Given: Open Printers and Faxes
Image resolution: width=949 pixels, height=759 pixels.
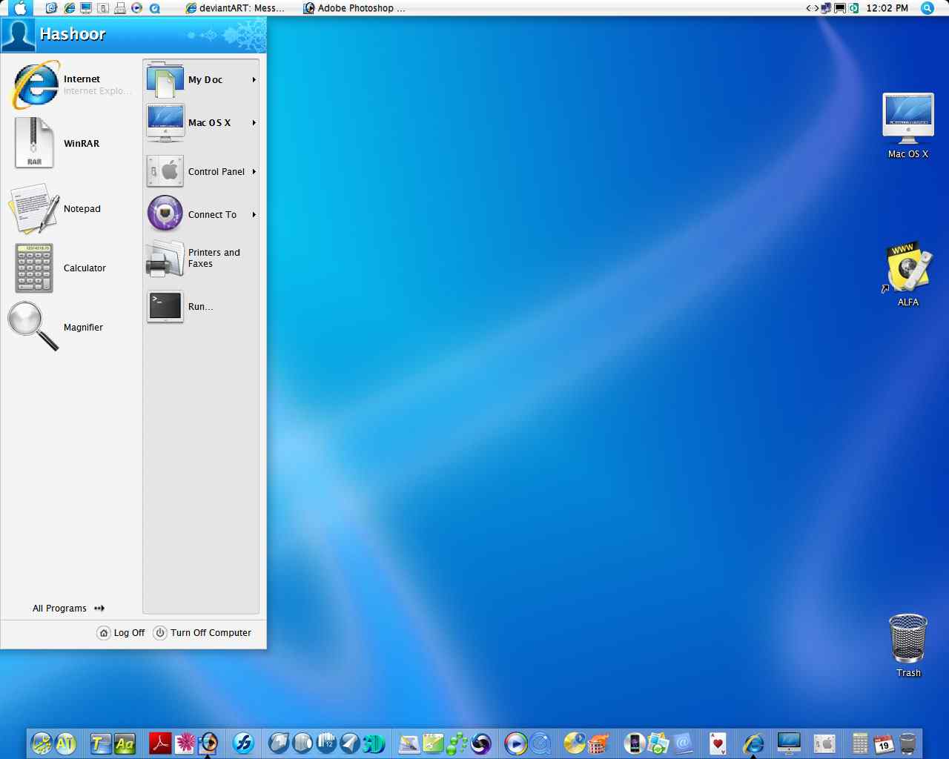Looking at the screenshot, I should (202, 258).
